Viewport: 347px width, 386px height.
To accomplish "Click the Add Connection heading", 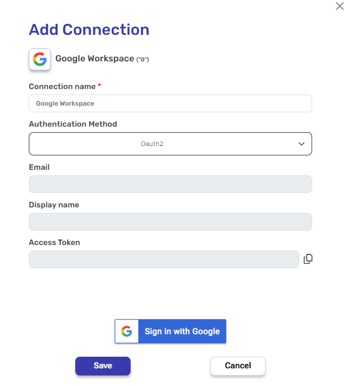I will coord(89,29).
